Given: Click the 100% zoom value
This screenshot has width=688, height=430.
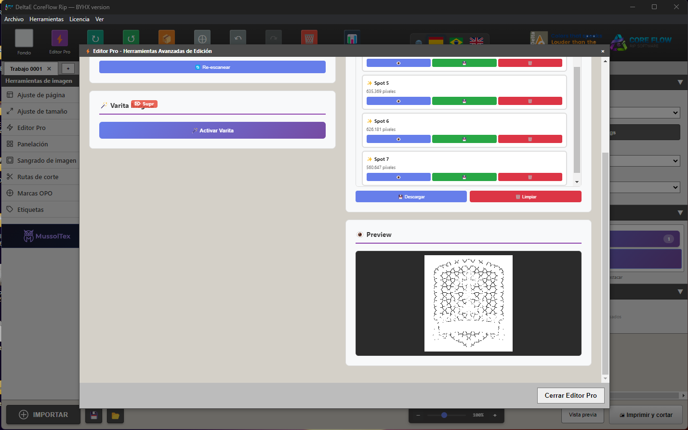Looking at the screenshot, I should 478,415.
